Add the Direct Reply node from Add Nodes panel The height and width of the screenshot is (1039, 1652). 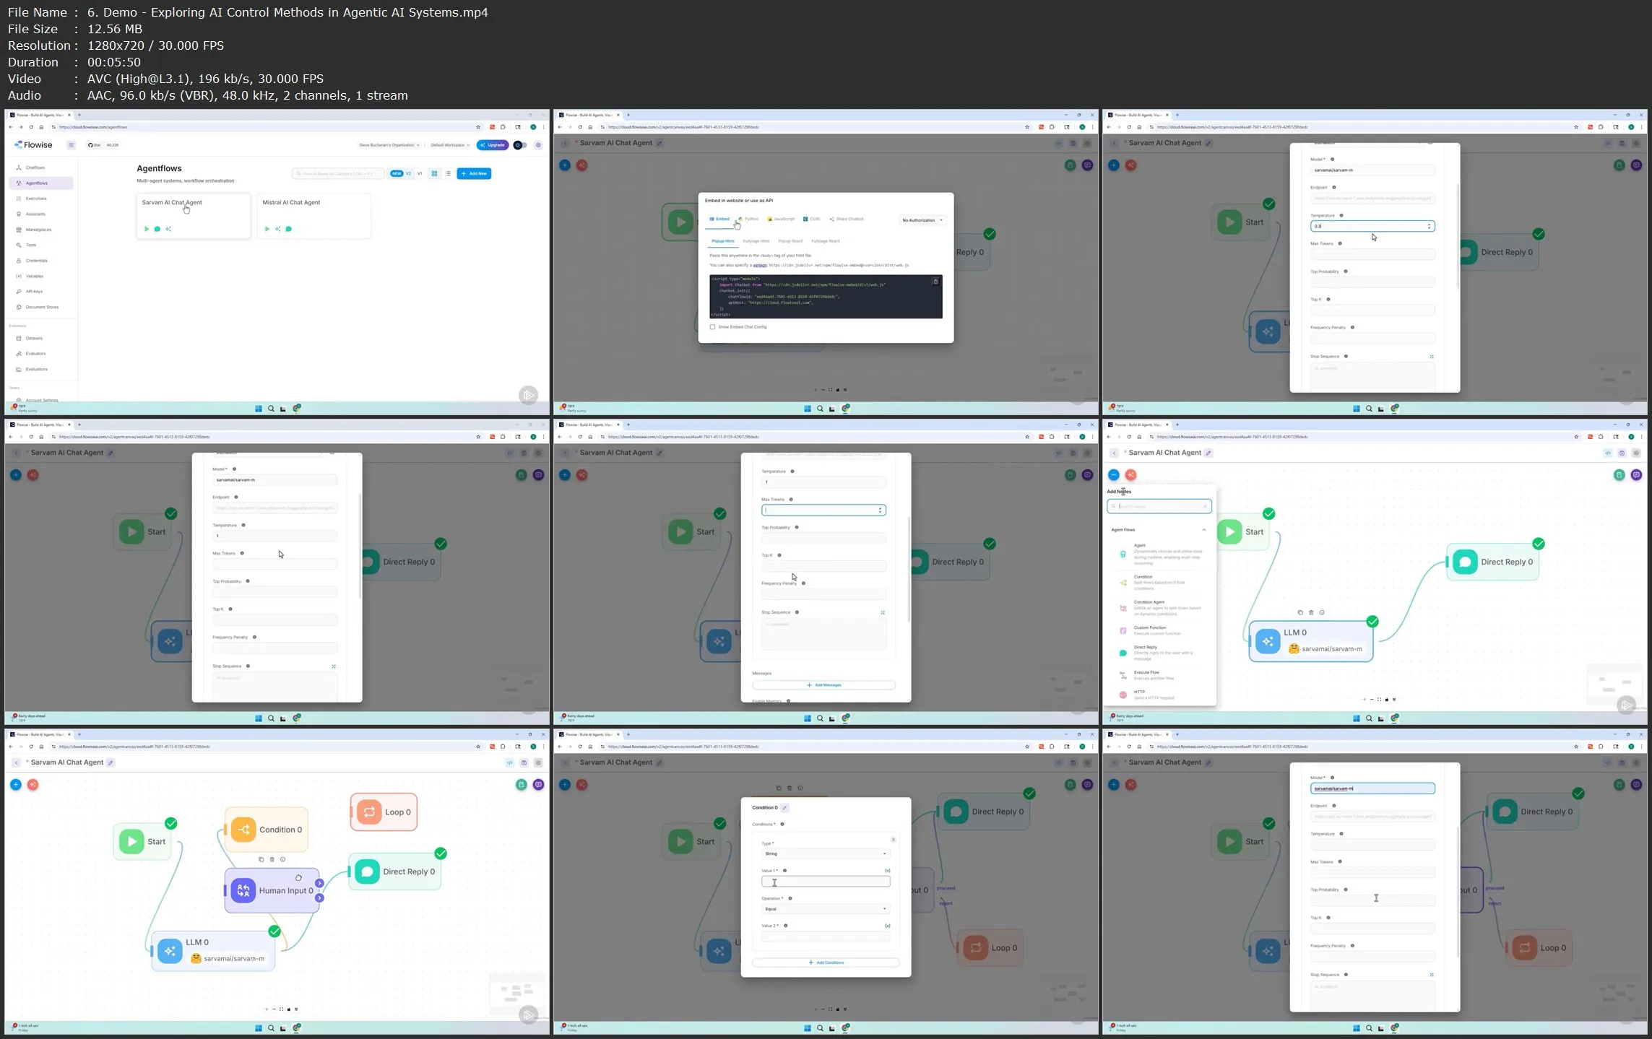(1159, 653)
